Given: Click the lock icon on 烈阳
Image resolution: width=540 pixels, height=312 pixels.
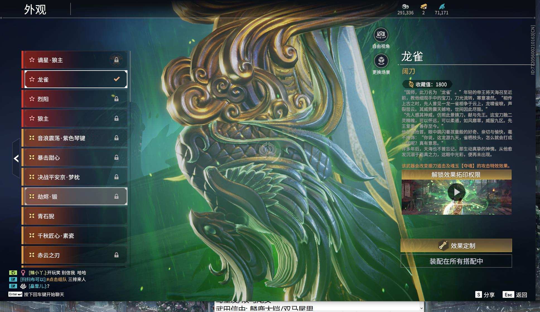Looking at the screenshot, I should click(x=116, y=99).
